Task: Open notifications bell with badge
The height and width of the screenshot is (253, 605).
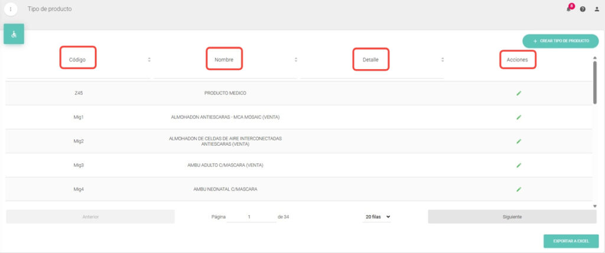Action: coord(568,9)
